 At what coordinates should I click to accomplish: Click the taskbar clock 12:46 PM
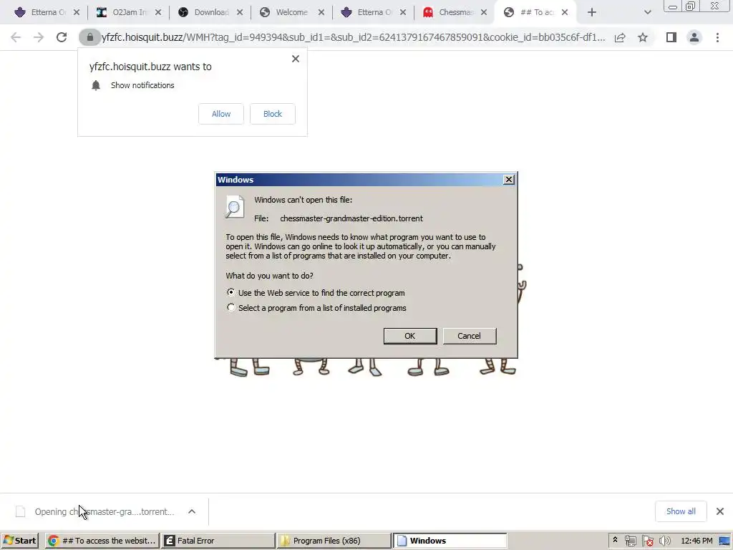coord(696,541)
